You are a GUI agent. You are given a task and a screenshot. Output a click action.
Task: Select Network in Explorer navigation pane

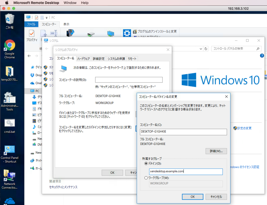(36, 160)
